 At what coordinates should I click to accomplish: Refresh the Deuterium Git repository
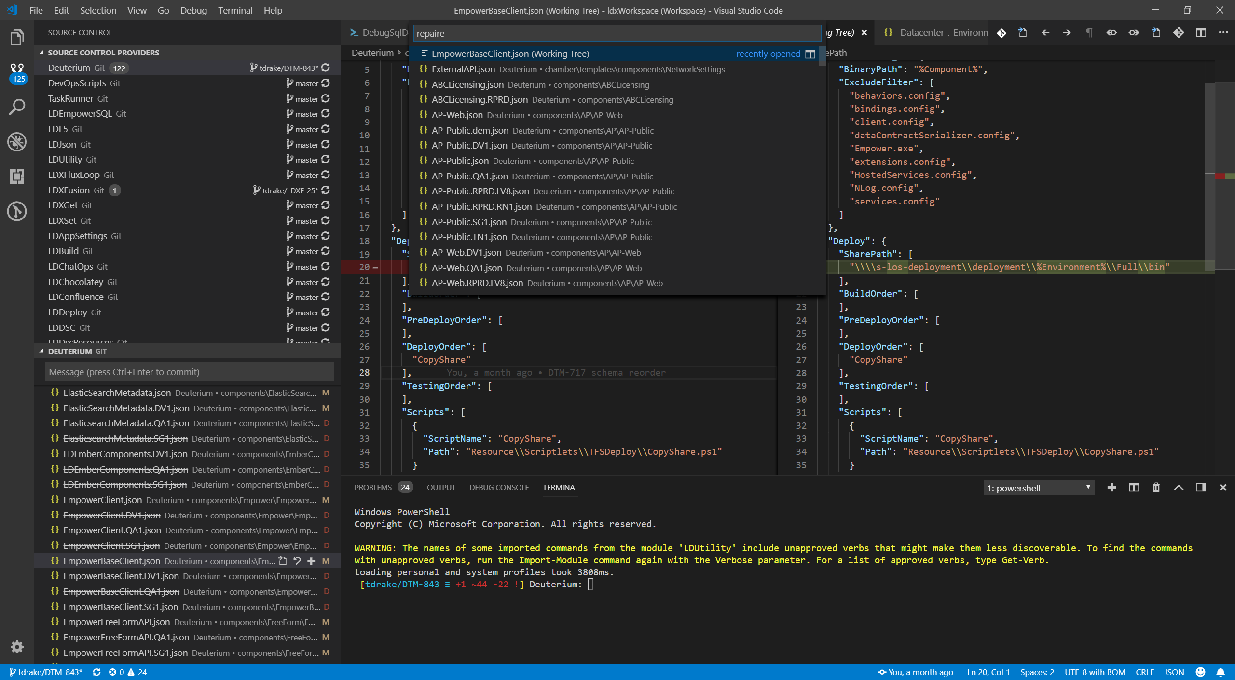pyautogui.click(x=326, y=68)
